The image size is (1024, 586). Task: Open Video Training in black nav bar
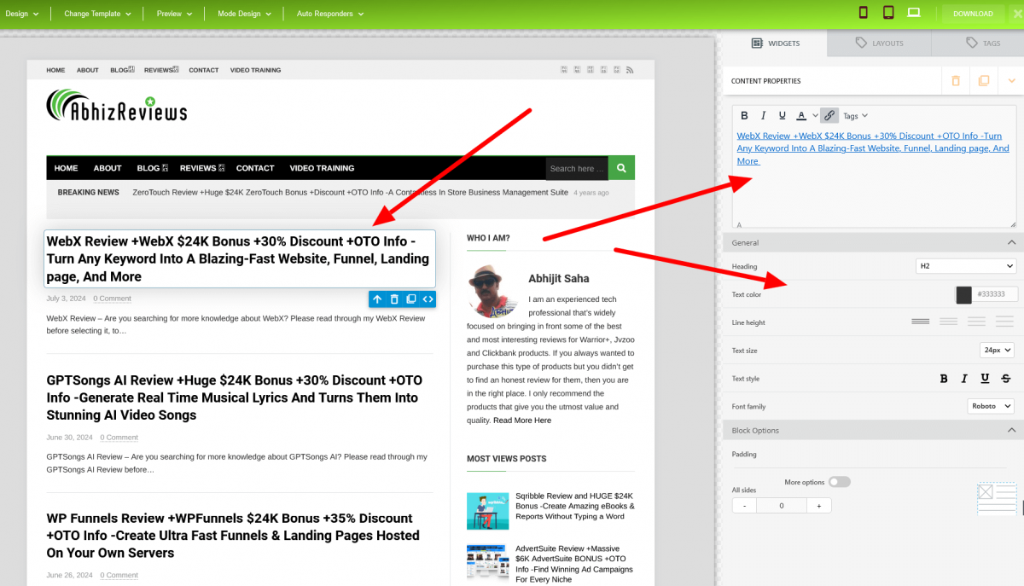pos(322,168)
